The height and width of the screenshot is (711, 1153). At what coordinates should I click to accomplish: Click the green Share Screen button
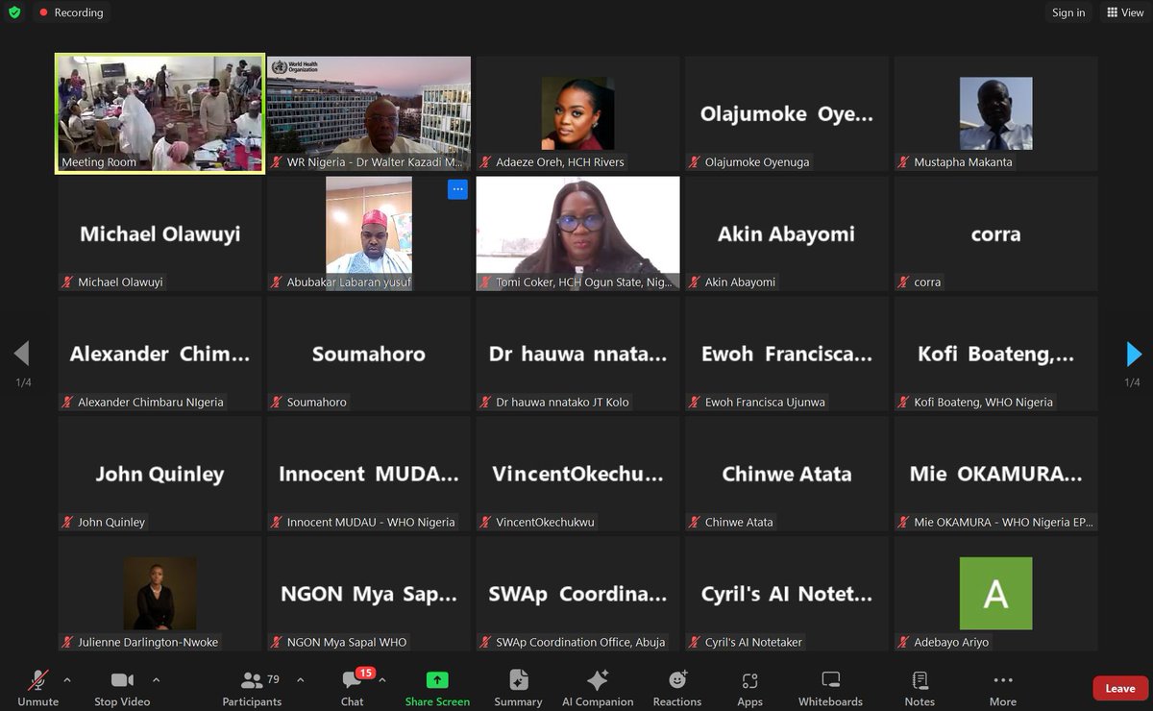click(x=437, y=687)
